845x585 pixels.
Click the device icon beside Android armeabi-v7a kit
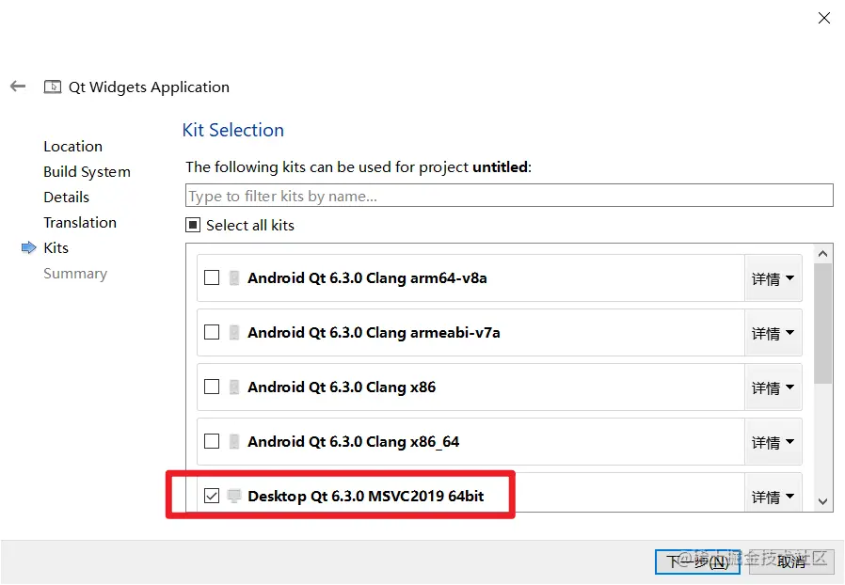[x=234, y=333]
